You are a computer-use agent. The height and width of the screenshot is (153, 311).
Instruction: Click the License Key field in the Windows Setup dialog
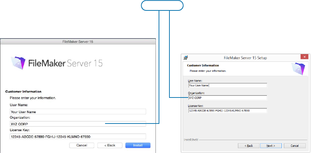coord(228,110)
